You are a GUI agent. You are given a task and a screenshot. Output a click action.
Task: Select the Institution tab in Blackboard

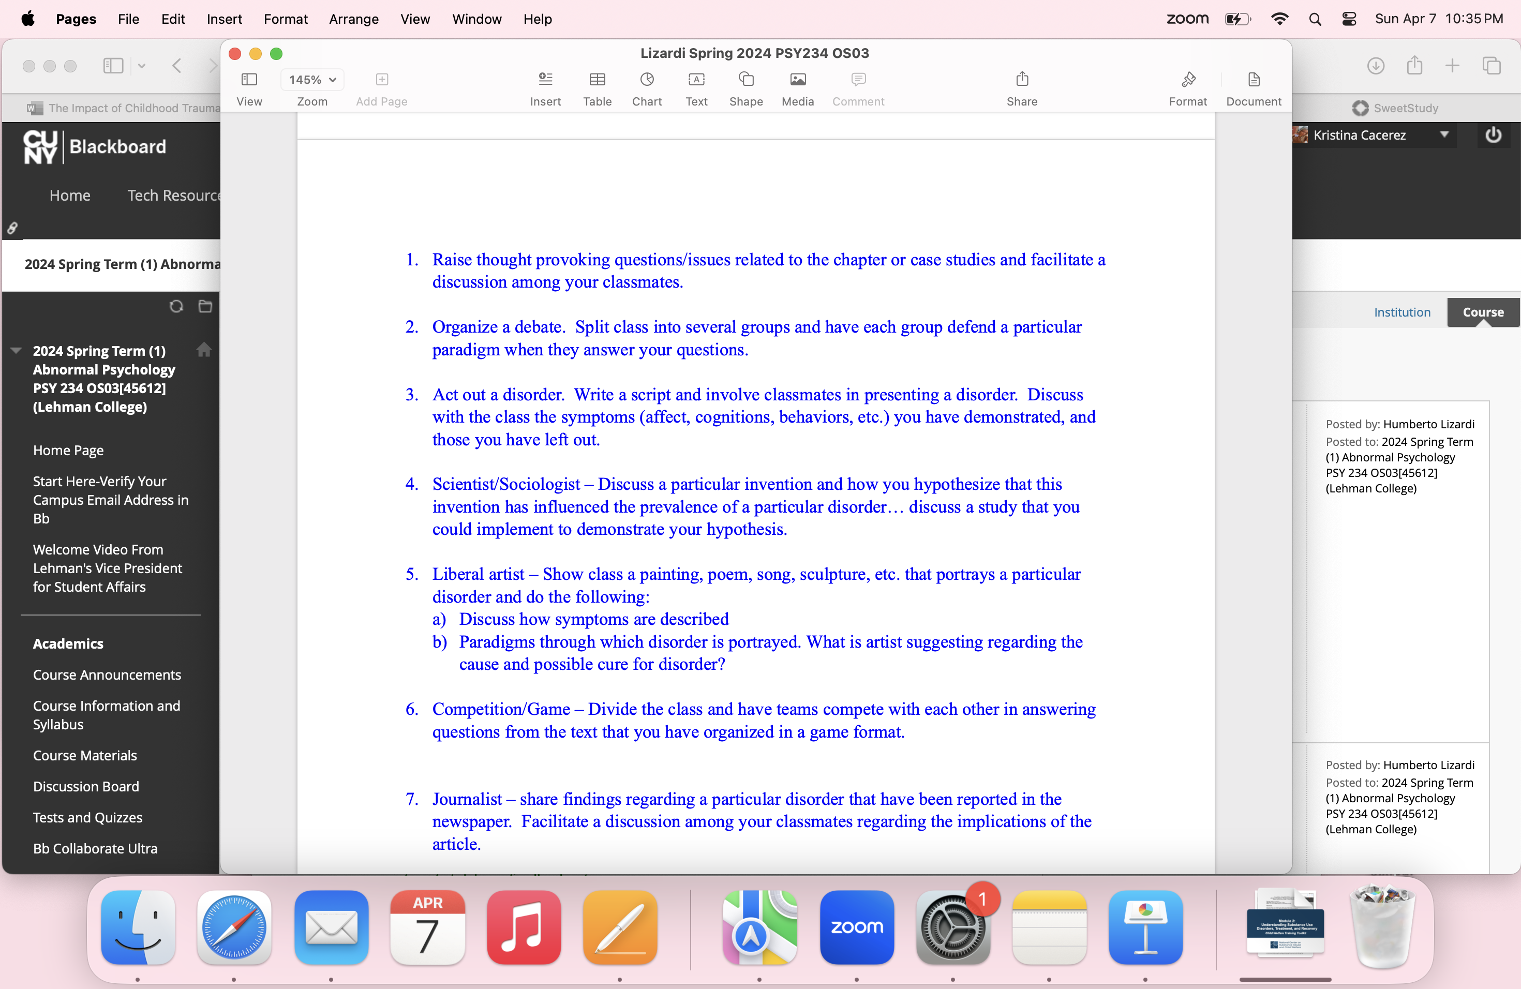point(1402,312)
